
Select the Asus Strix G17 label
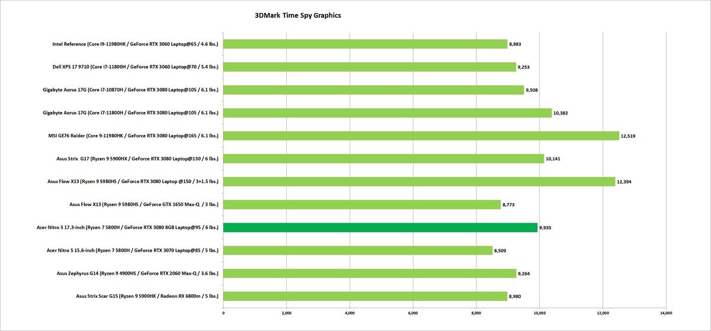(x=136, y=159)
